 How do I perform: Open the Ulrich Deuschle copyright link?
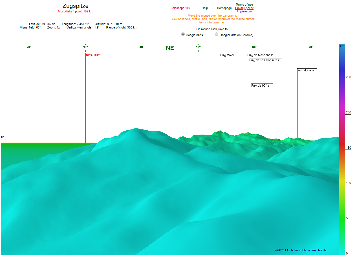[301, 251]
